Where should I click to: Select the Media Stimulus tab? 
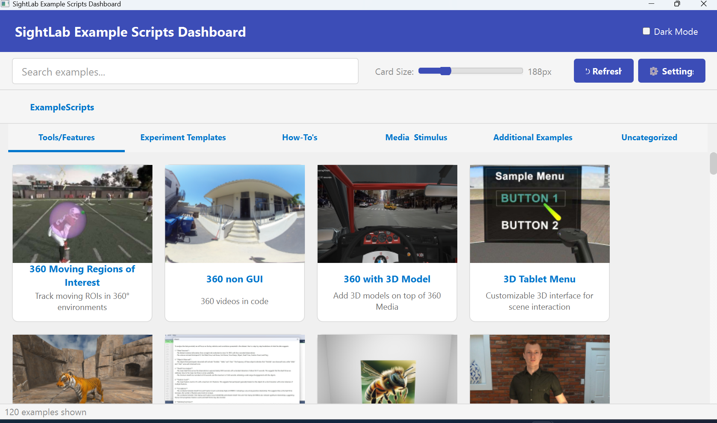coord(416,138)
